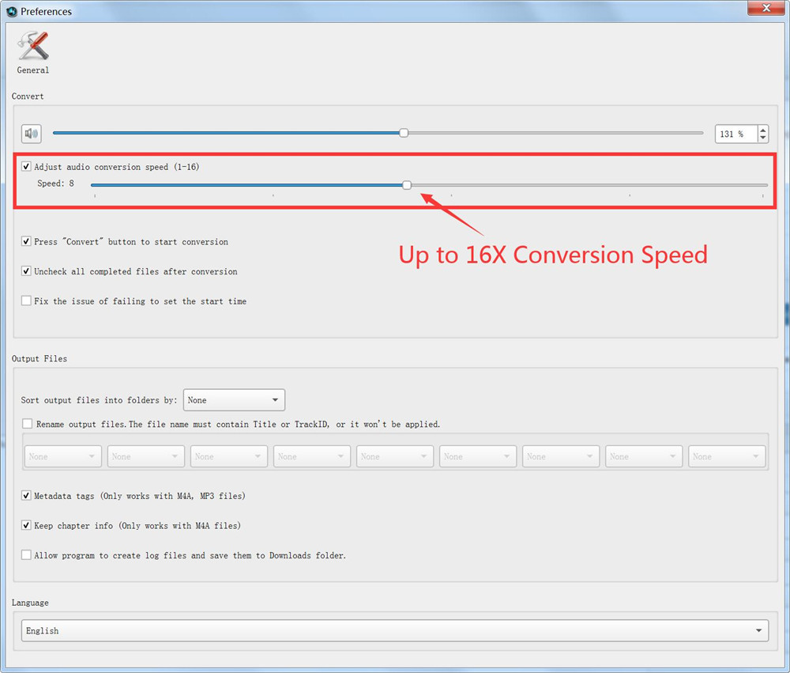Disable Keep chapter info for M4A files

coord(26,525)
